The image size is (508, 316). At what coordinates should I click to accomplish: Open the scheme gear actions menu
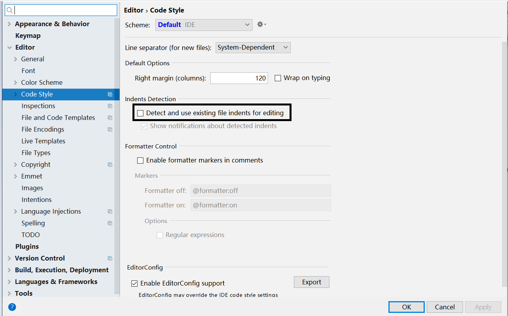261,25
